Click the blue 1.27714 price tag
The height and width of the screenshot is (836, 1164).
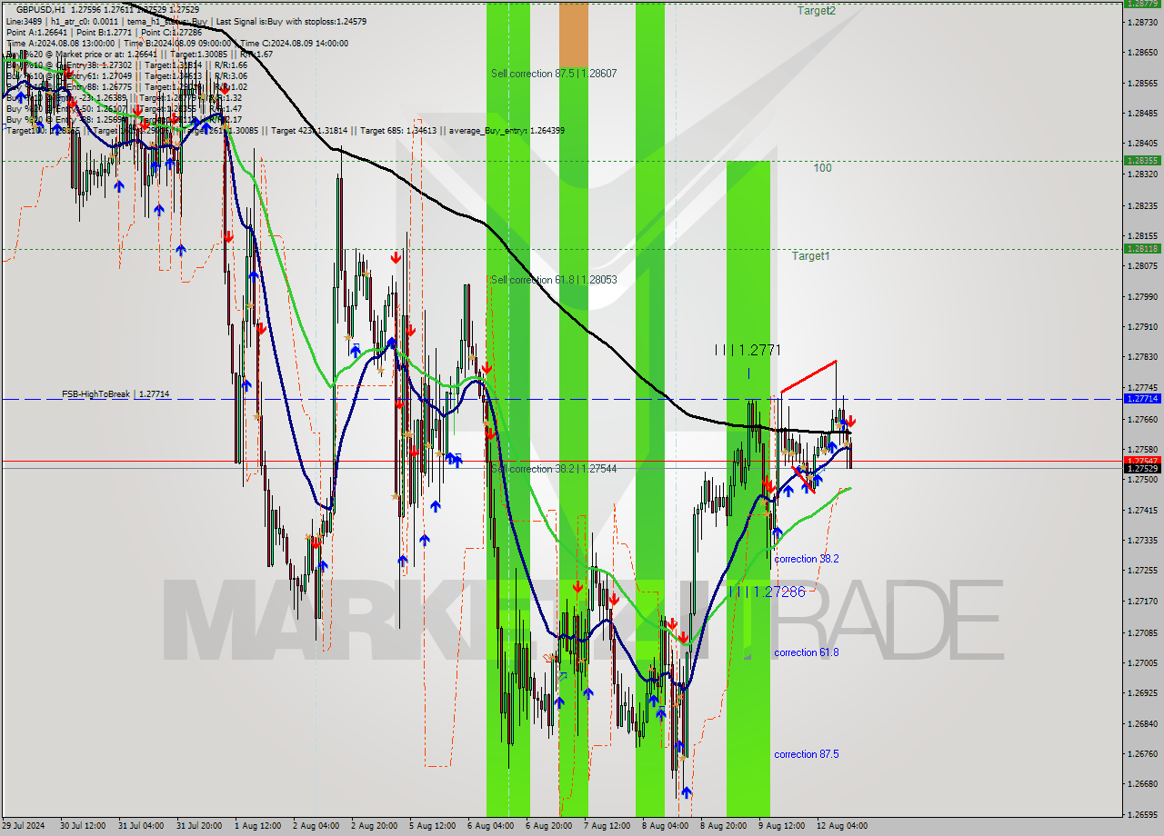click(x=1142, y=399)
